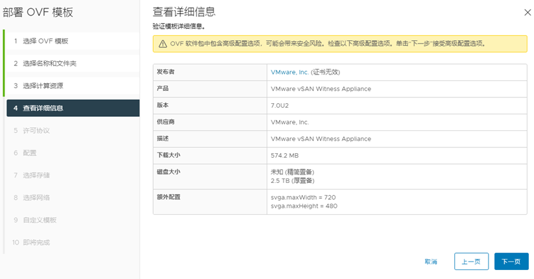The height and width of the screenshot is (279, 534).
Task: Click the 取消 cancel button
Action: pyautogui.click(x=431, y=261)
